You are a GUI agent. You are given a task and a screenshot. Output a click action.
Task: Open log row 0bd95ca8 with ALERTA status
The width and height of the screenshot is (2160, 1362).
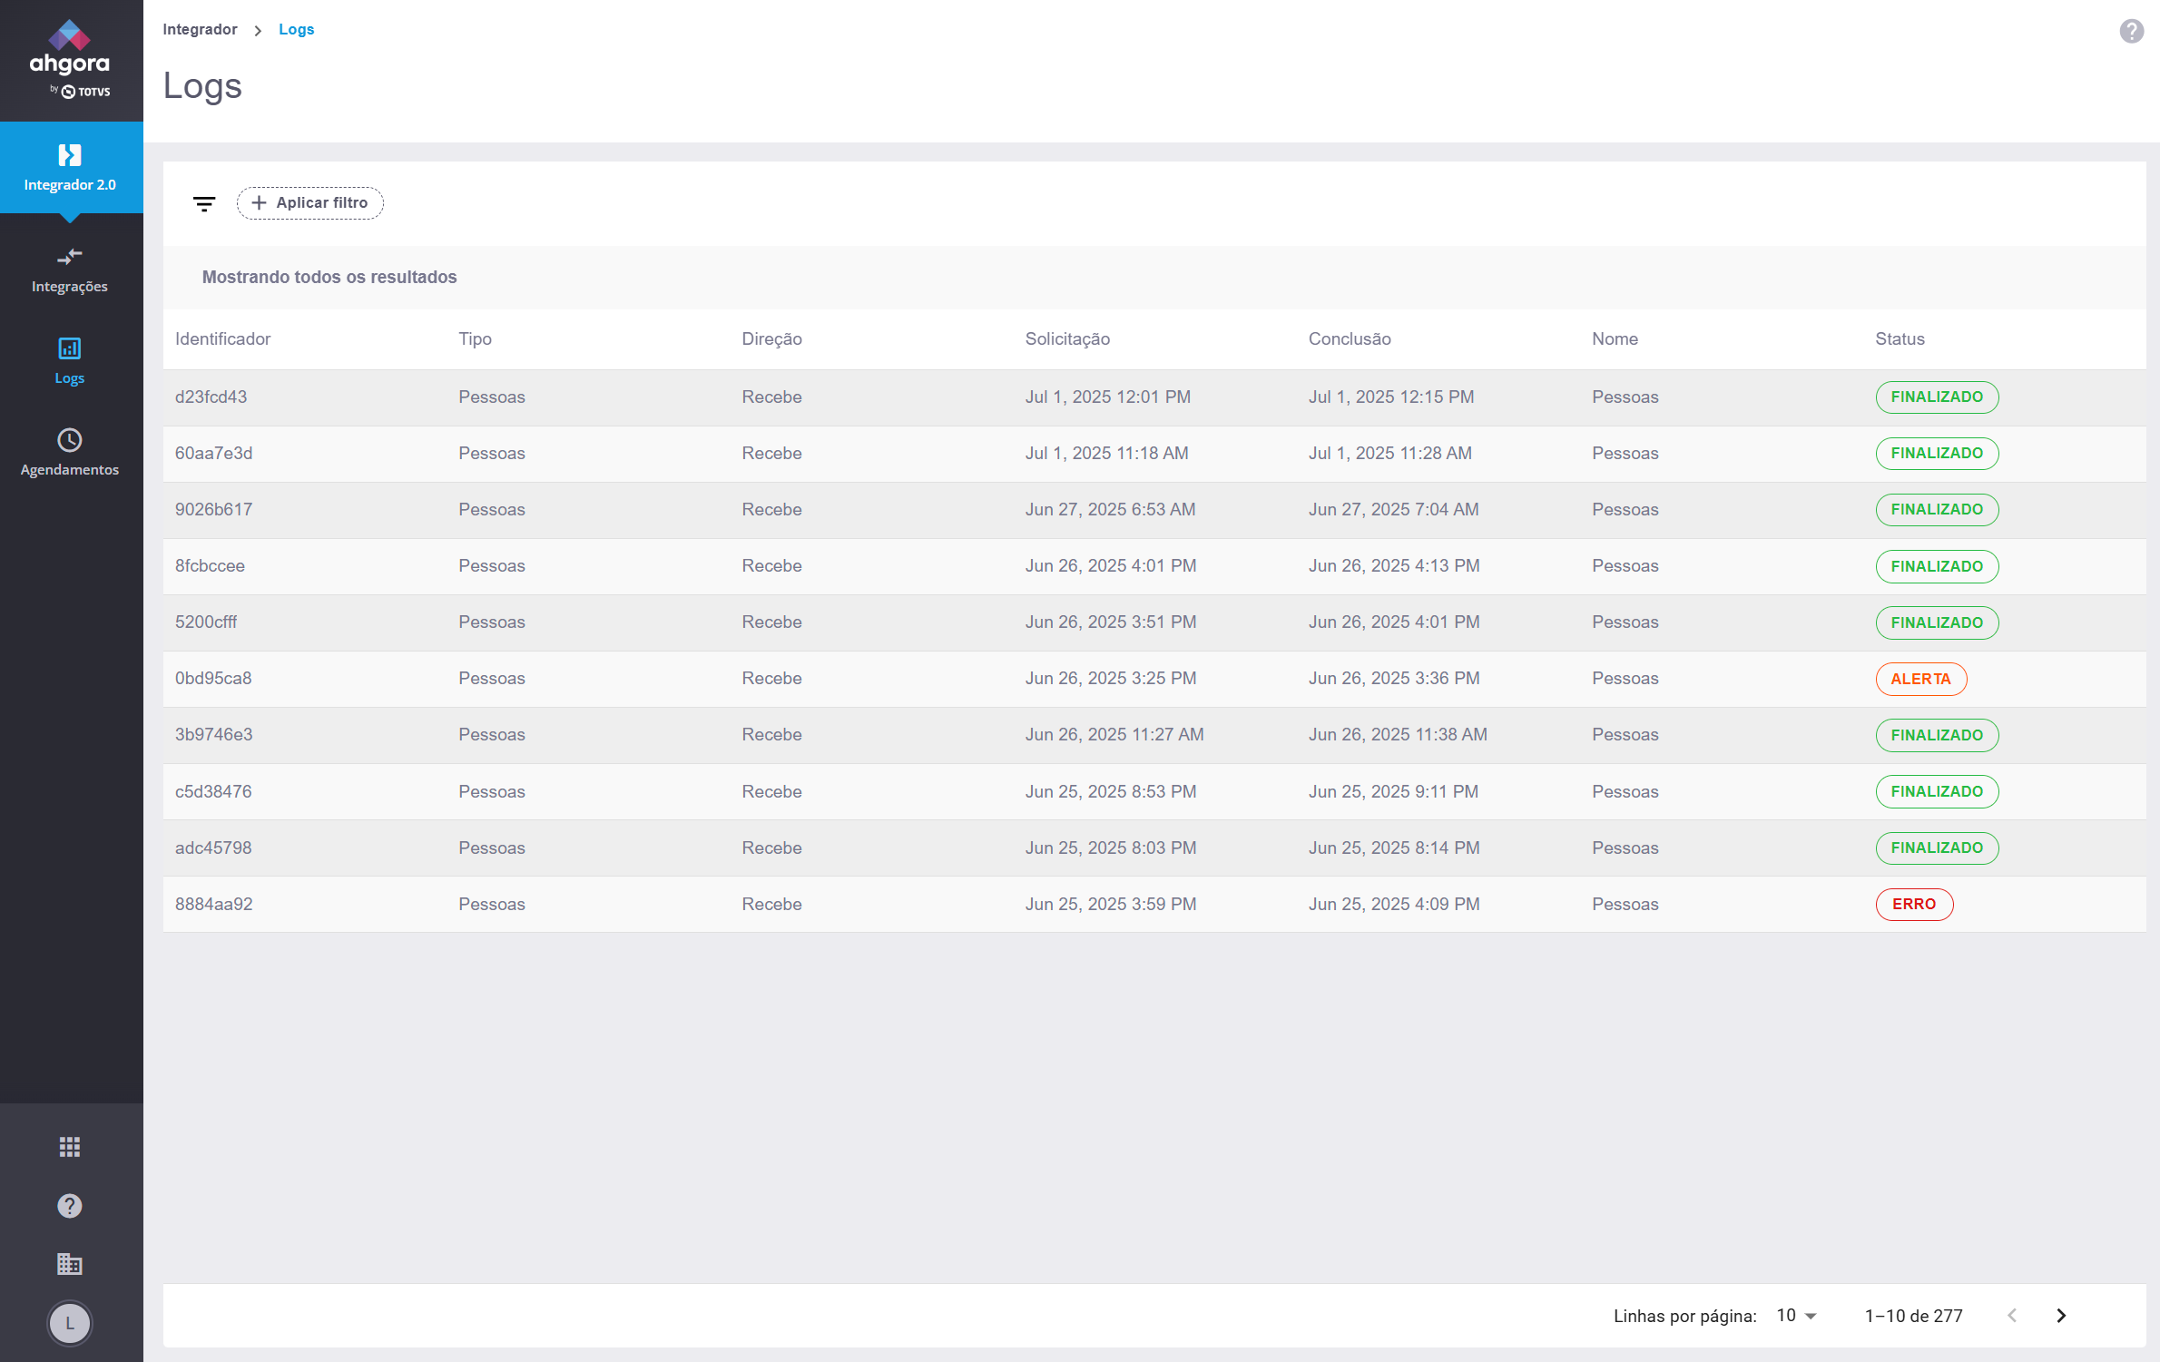pyautogui.click(x=213, y=679)
